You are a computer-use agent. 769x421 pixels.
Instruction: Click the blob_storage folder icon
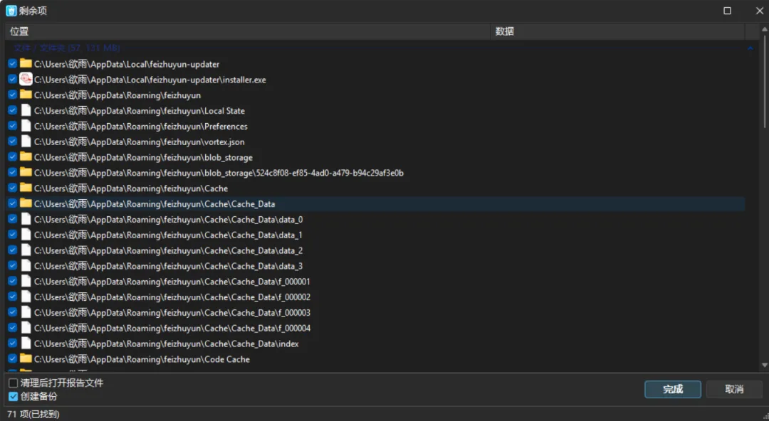coord(26,157)
